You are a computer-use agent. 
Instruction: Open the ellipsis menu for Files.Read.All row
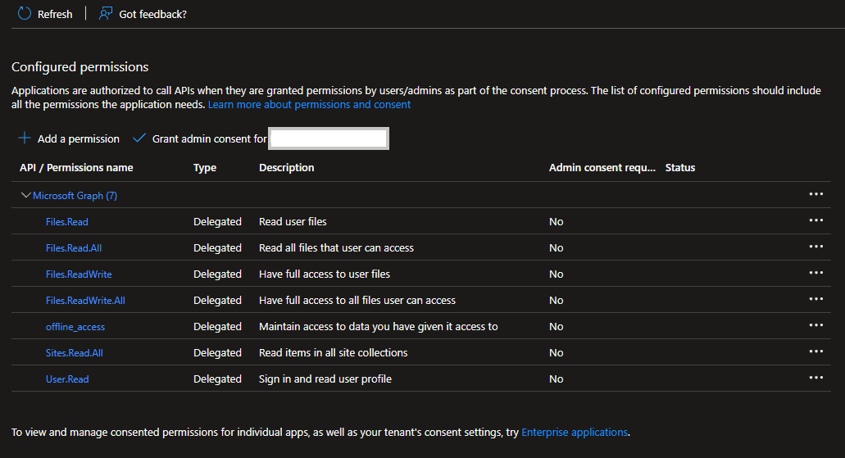(815, 247)
